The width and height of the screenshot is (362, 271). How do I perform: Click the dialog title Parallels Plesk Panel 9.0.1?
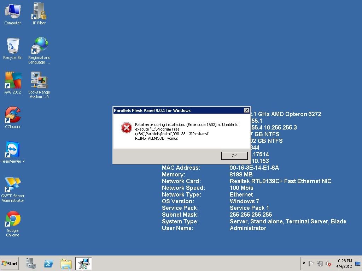[x=152, y=110]
